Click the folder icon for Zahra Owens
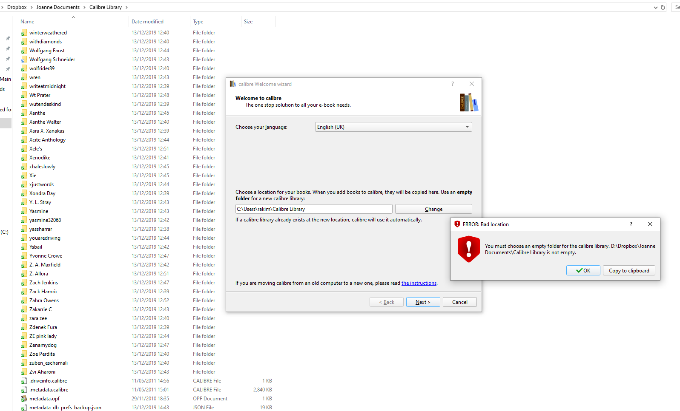This screenshot has height=411, width=680. 24,300
